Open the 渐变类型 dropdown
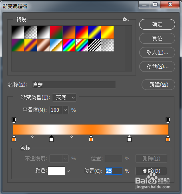 tap(64, 97)
